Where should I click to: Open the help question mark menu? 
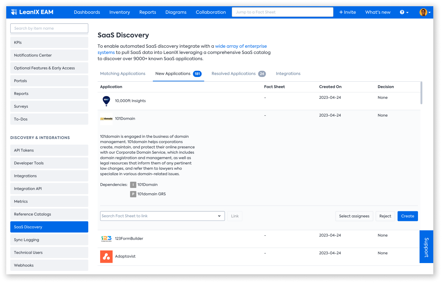(x=404, y=12)
